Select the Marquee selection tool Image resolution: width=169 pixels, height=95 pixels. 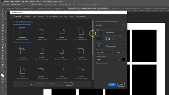3,14
